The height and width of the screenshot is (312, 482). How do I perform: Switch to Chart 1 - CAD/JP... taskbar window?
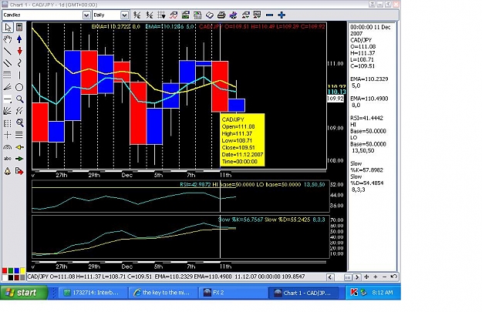[304, 293]
